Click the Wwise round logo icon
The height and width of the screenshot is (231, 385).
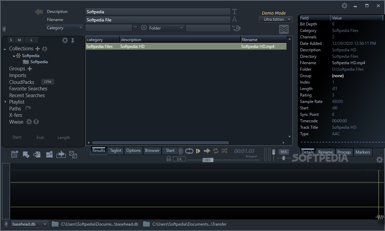pos(36,122)
